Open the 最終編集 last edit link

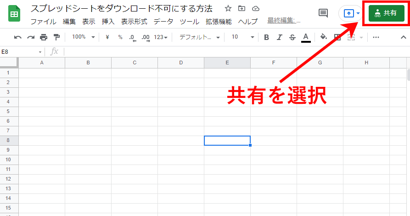click(284, 20)
